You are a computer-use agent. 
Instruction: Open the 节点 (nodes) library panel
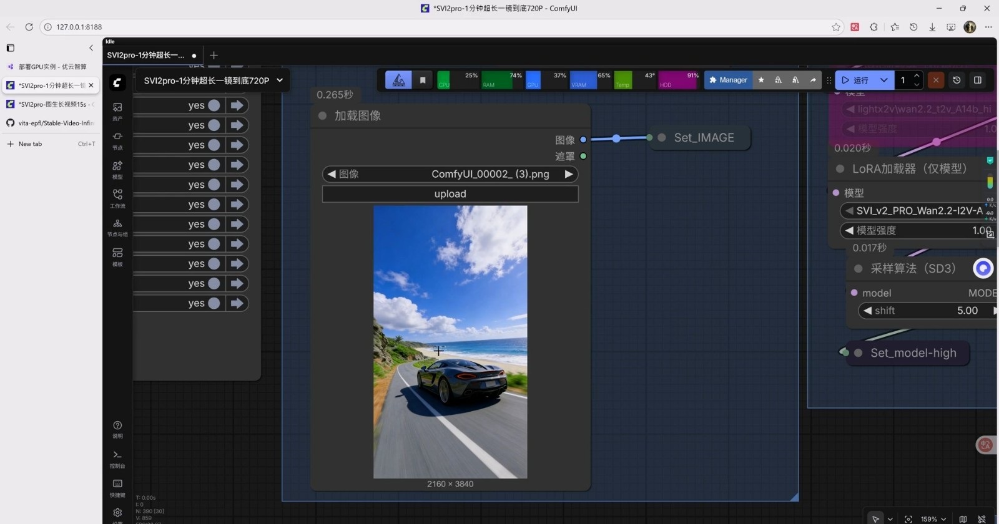click(117, 140)
